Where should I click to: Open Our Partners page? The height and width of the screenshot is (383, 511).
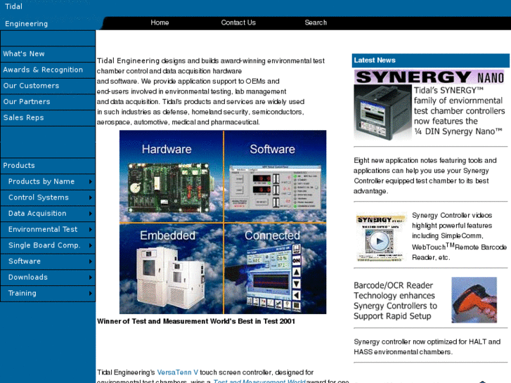[x=48, y=102]
